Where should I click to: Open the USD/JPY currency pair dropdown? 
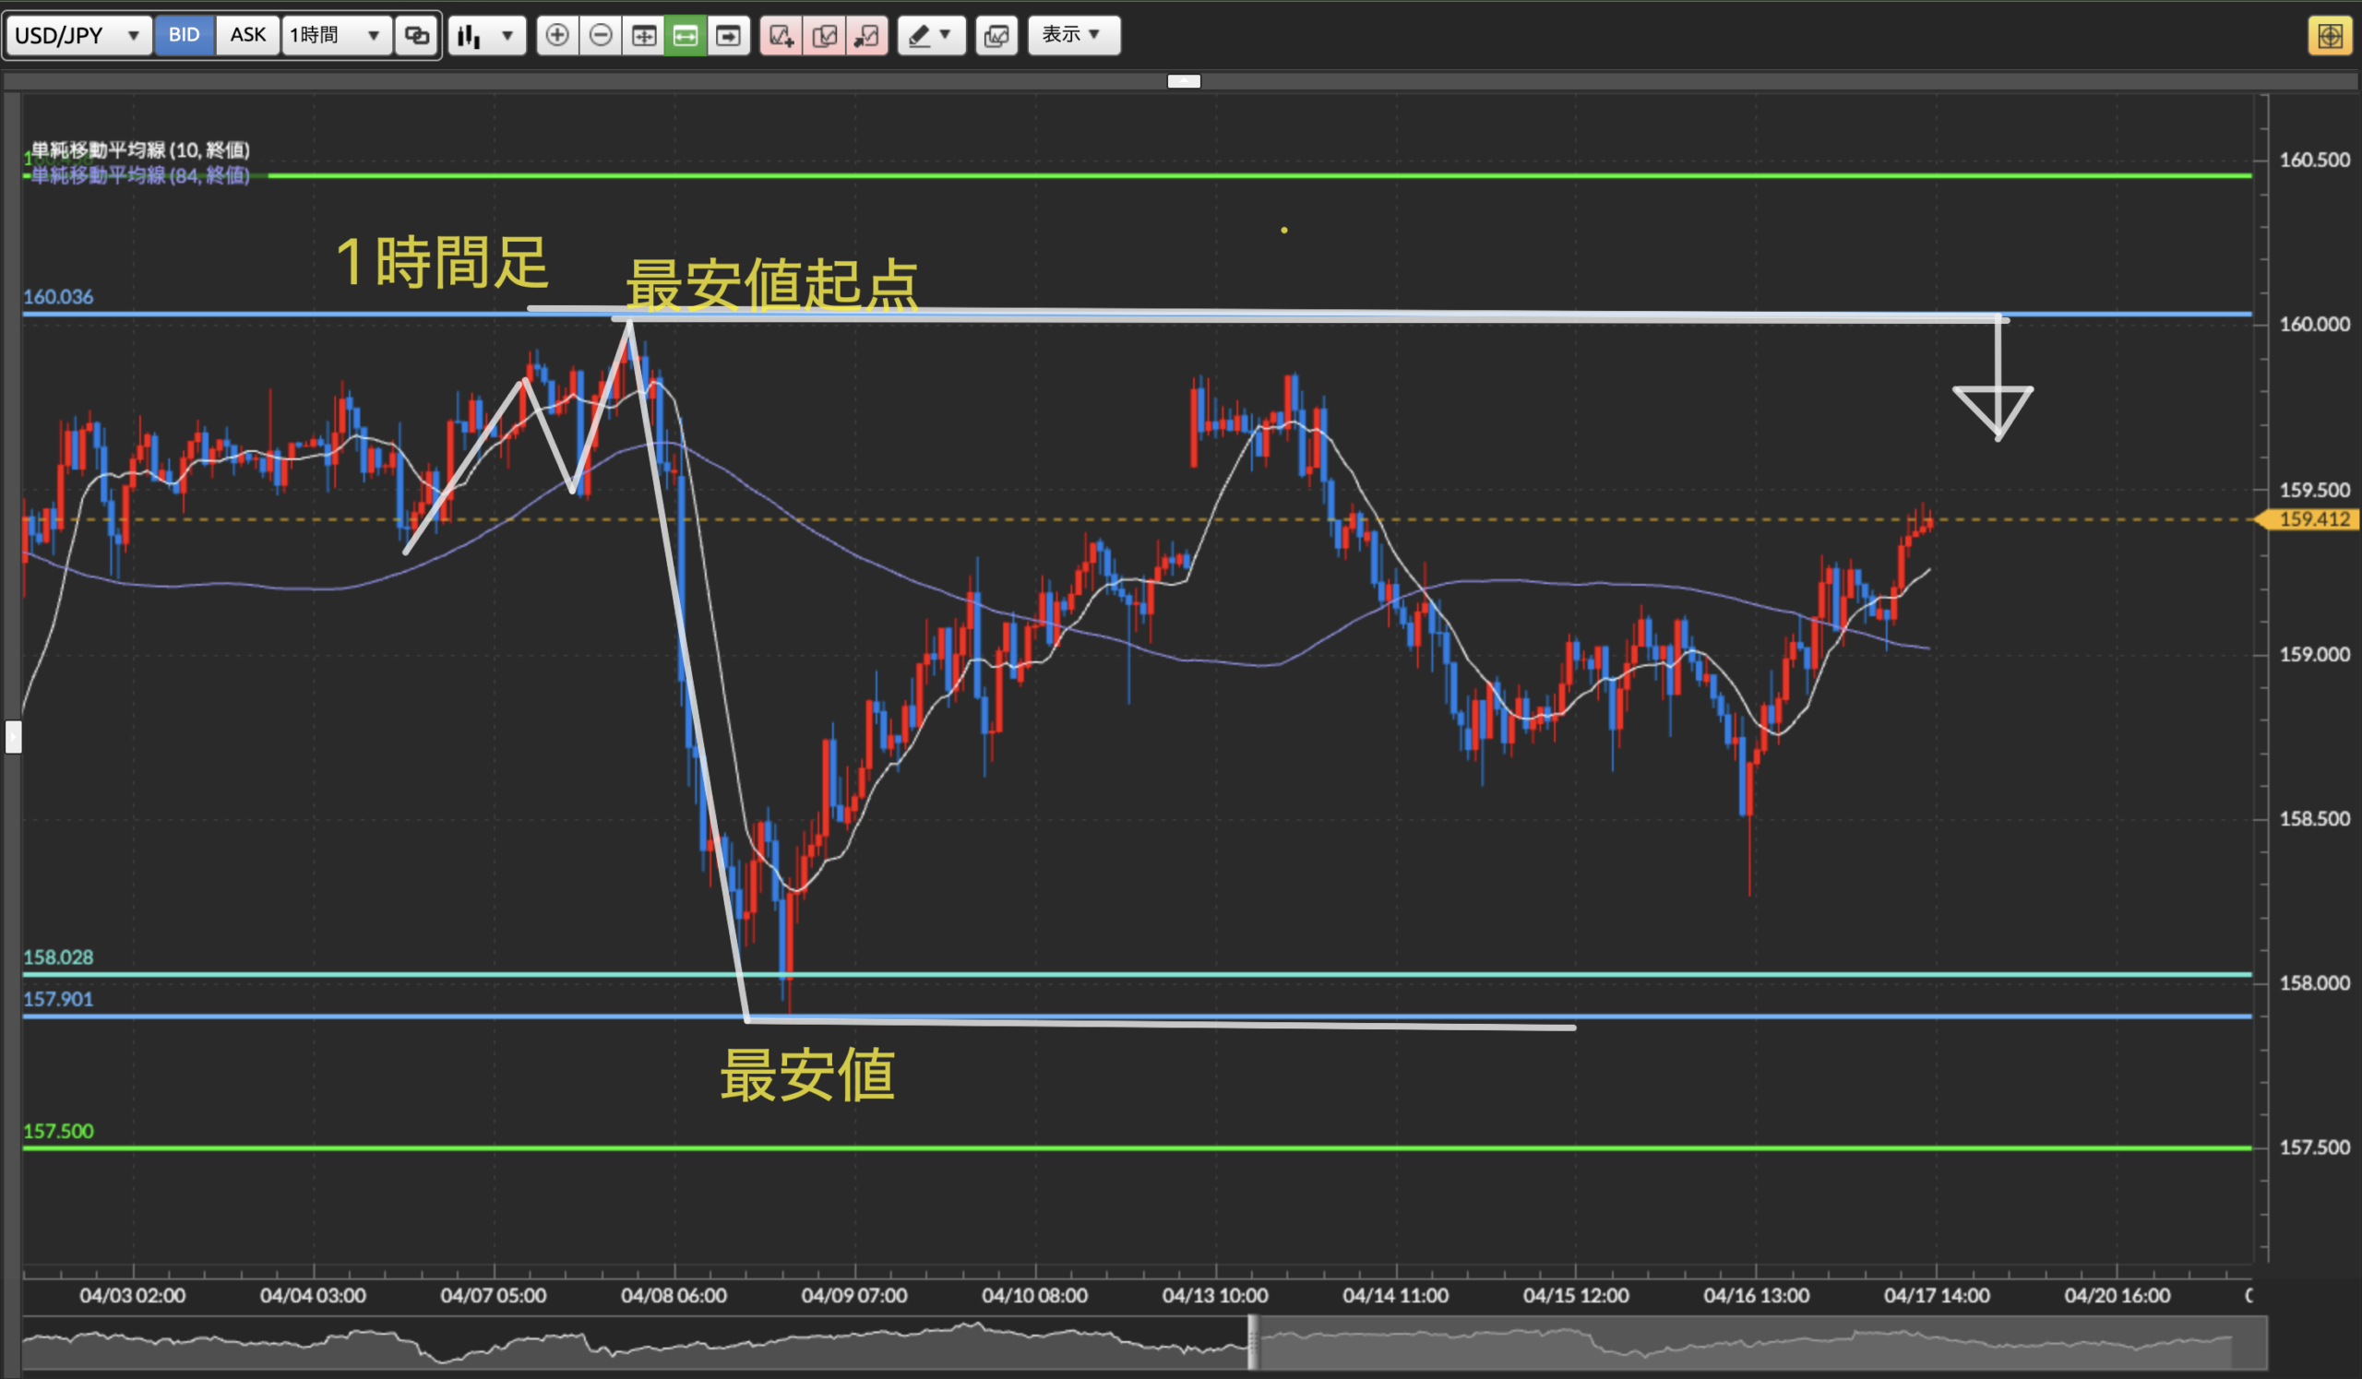78,36
